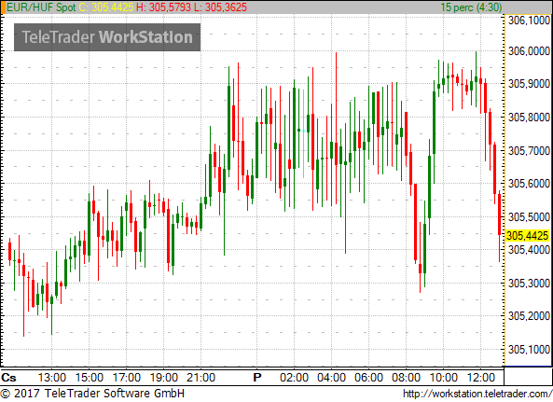This screenshot has height=402, width=553.
Task: Open the workstation.teletrader.com link
Action: point(477,394)
